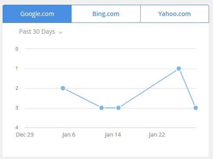Click the Dec 29 date label
213x159 pixels.
(25, 135)
